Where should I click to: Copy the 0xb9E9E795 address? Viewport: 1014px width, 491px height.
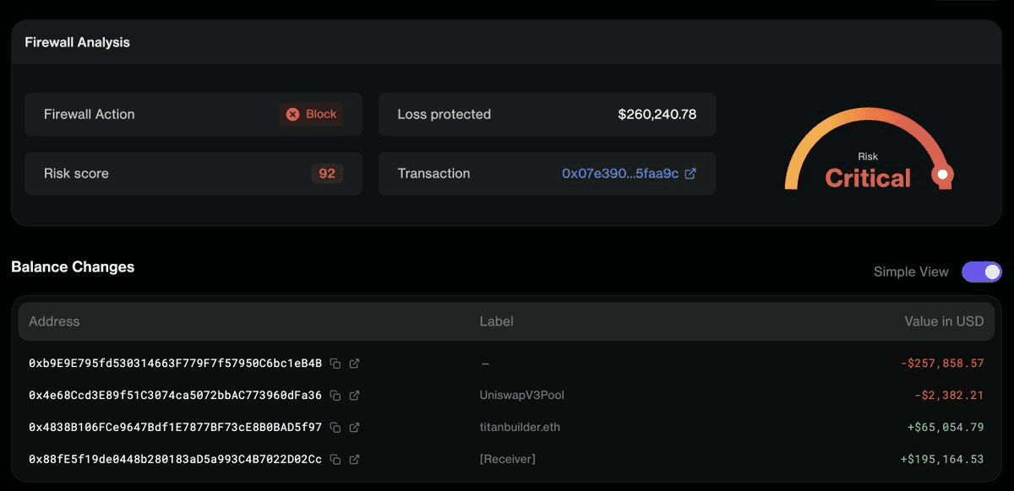(335, 364)
